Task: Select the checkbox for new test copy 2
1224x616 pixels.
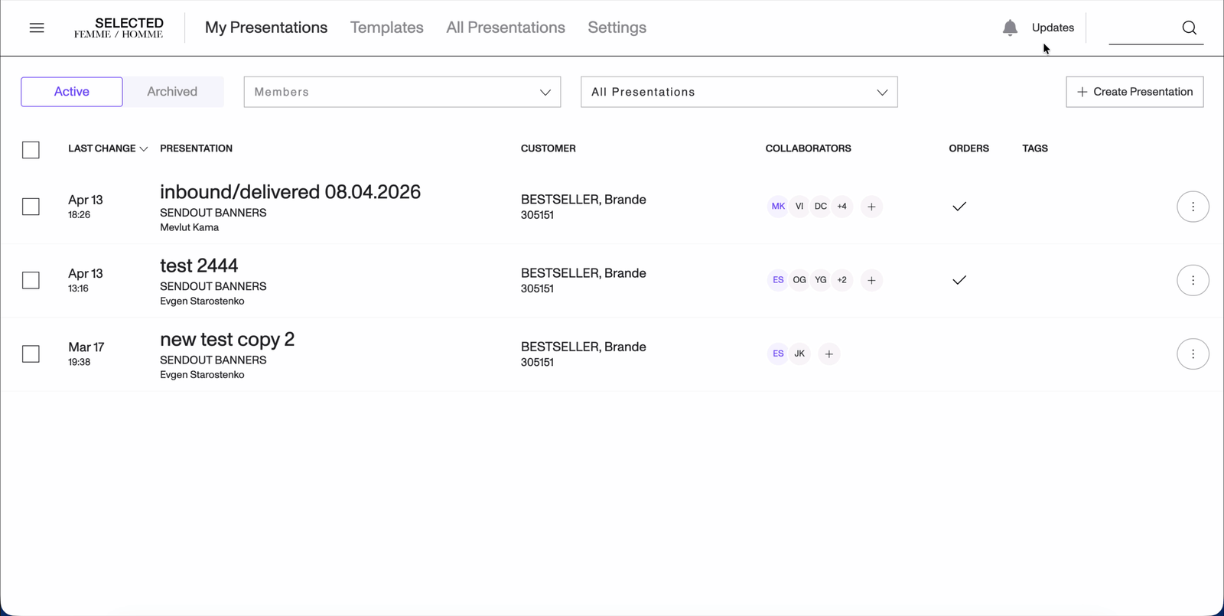Action: point(31,354)
